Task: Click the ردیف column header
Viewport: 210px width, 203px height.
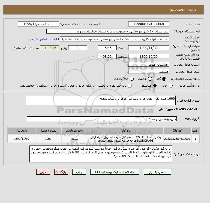Action: (x=195, y=131)
